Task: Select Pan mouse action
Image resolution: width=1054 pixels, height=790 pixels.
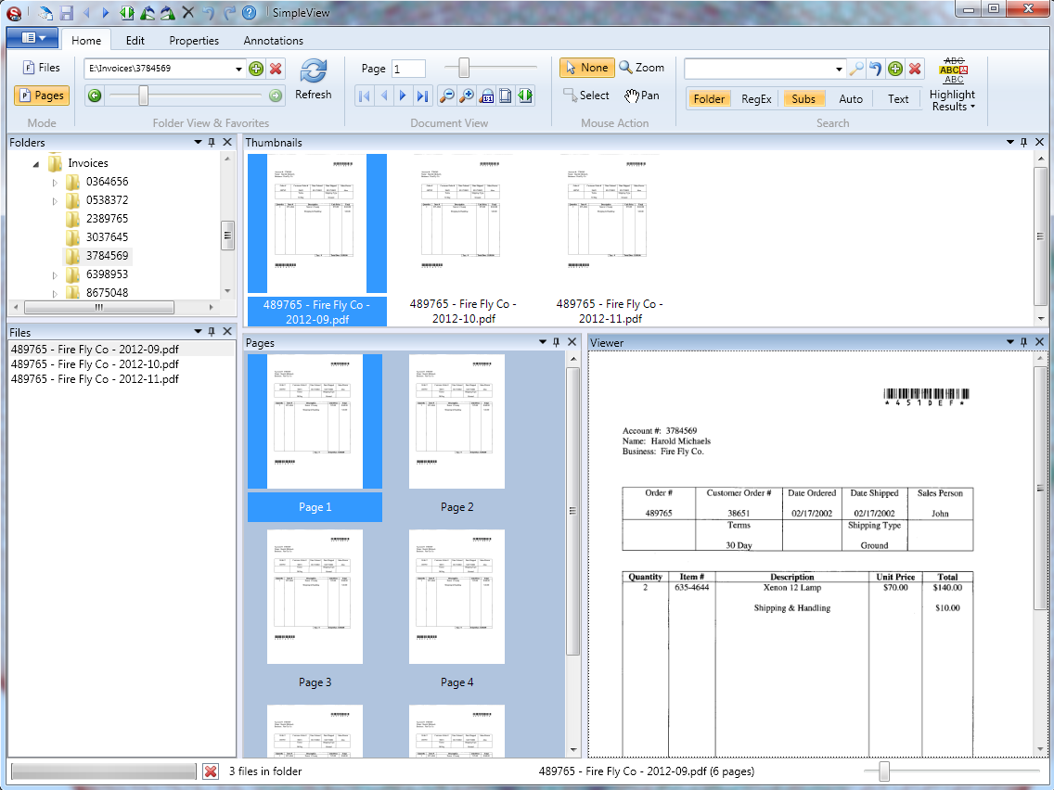Action: point(642,96)
